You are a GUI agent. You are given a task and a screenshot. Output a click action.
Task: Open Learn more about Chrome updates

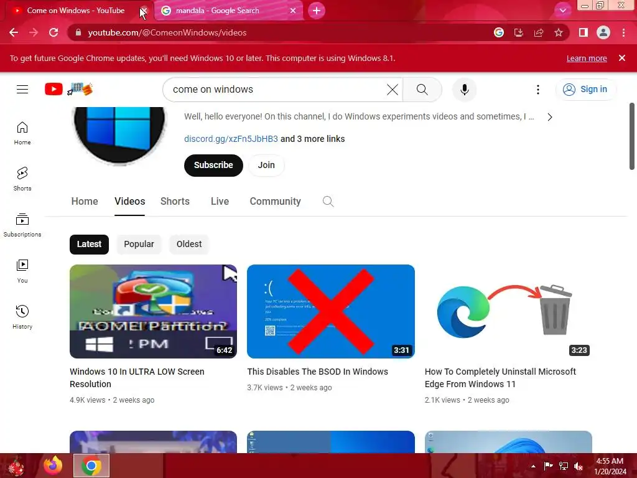pos(587,58)
